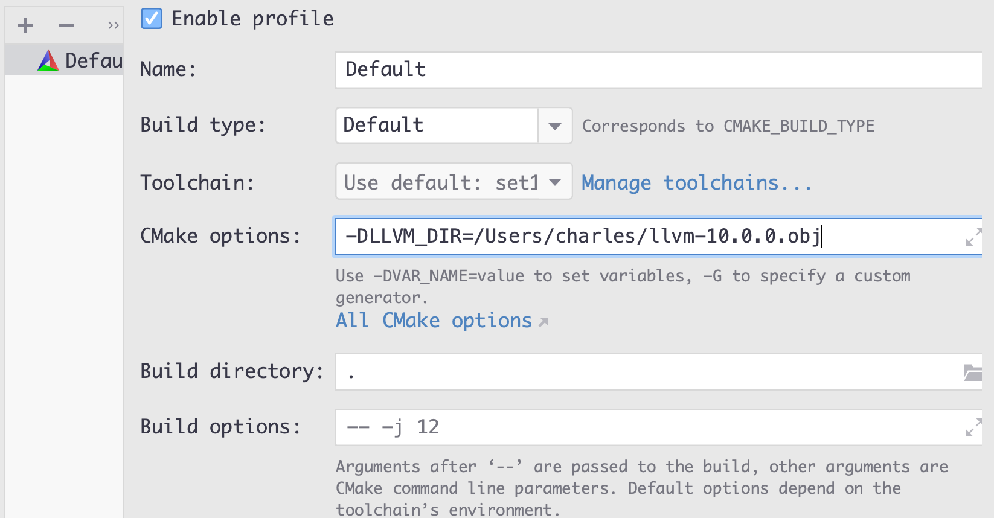The image size is (994, 518).
Task: Expand the CMake options field
Action: 973,237
